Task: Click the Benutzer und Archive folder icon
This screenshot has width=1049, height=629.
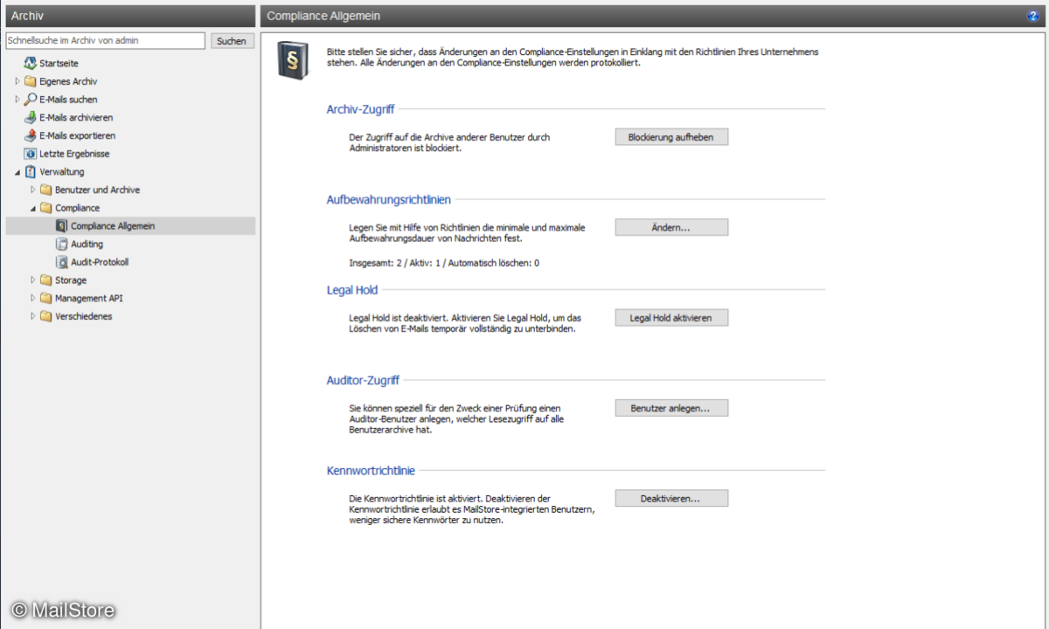Action: coord(46,190)
